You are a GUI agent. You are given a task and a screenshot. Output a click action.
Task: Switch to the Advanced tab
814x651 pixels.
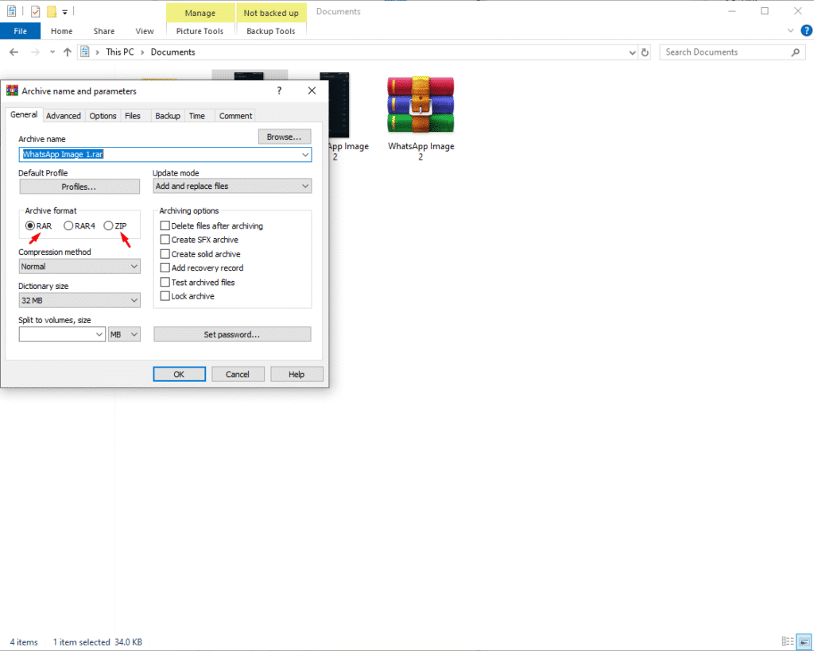pos(64,116)
